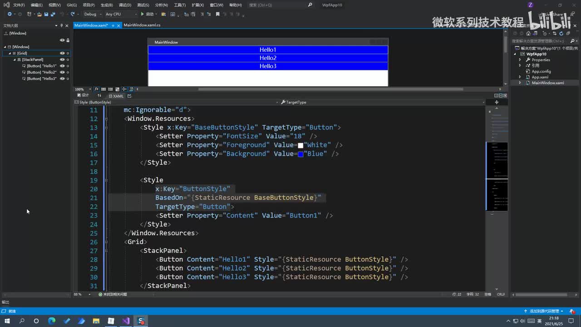Open the 工具(T) menu

(180, 5)
